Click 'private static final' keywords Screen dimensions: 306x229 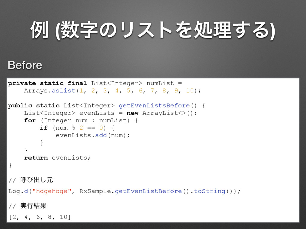coord(48,83)
